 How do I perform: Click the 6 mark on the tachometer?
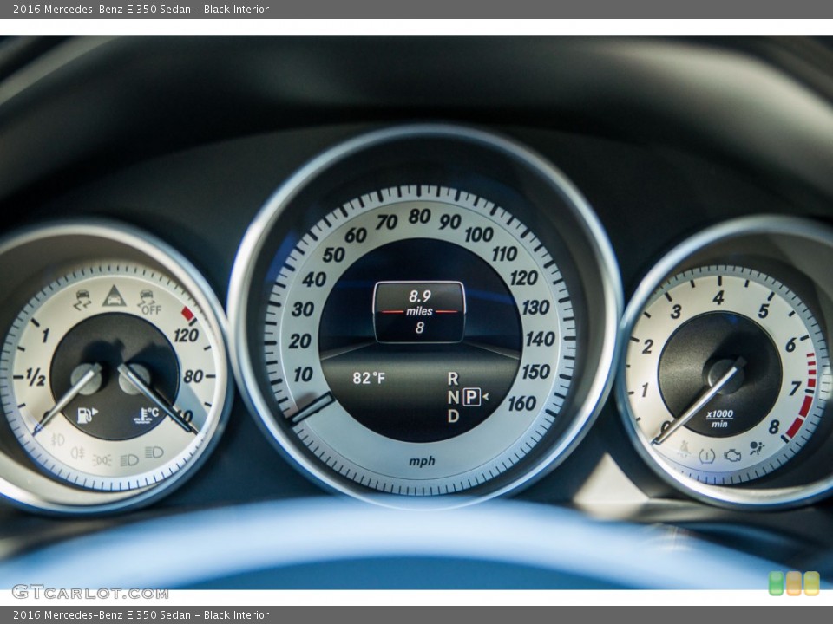click(790, 345)
